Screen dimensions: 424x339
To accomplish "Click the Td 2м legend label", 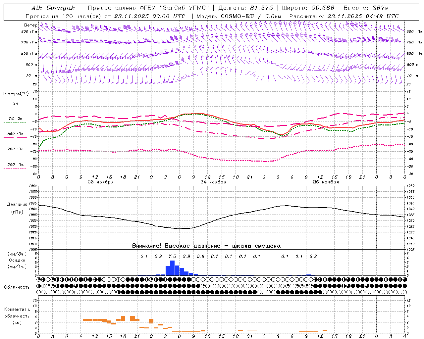I will (15, 119).
